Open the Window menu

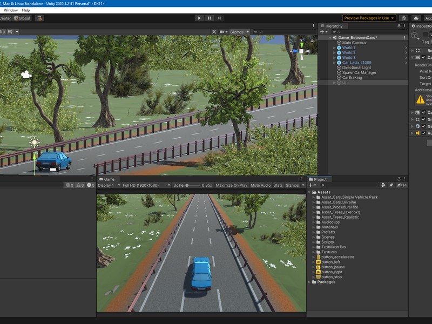[10, 10]
